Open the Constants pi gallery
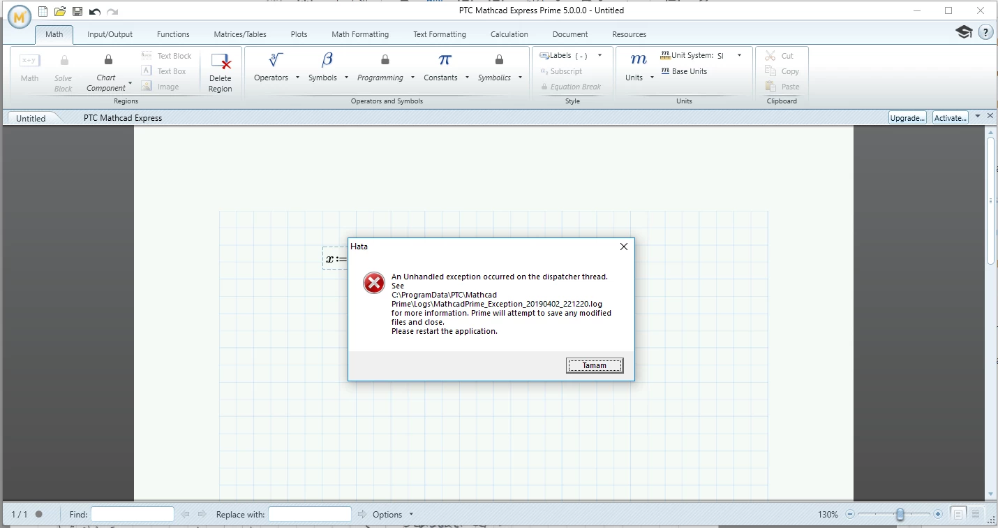The height and width of the screenshot is (528, 998). click(445, 60)
